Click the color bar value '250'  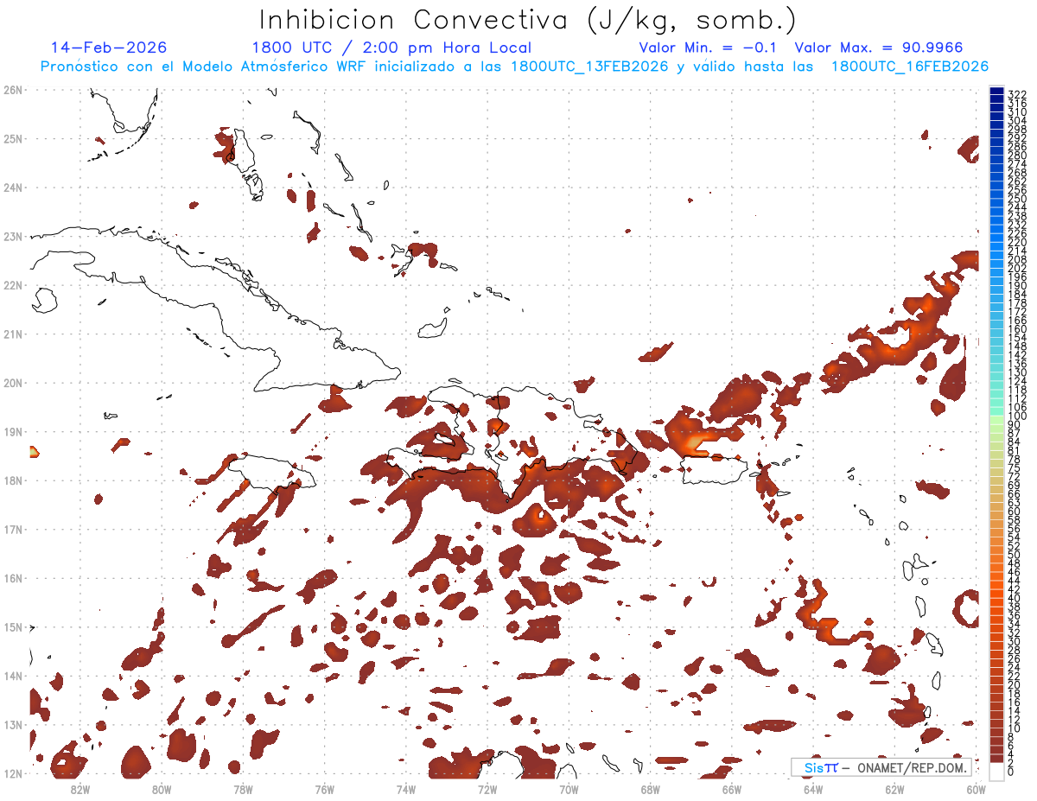(1017, 200)
